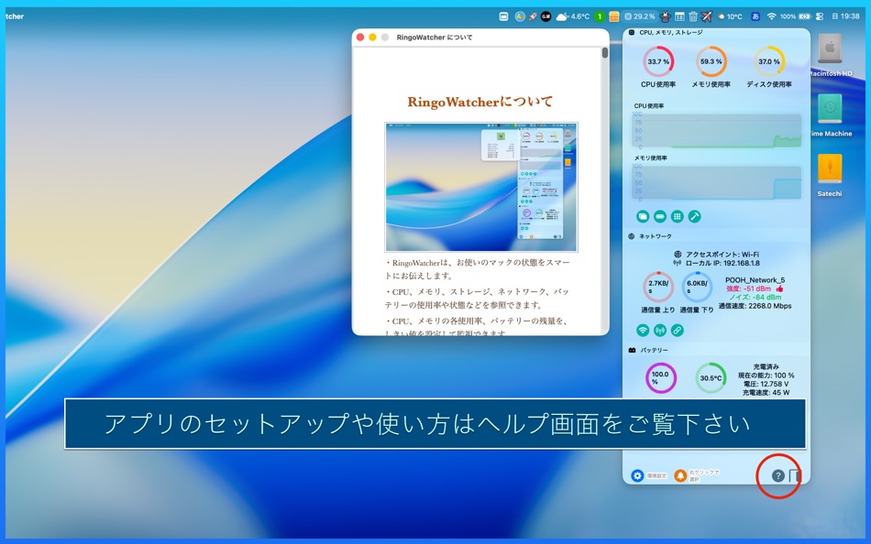Toggle Wi-Fi from the menu bar status icon
Viewport: 871px width, 544px height.
771,16
